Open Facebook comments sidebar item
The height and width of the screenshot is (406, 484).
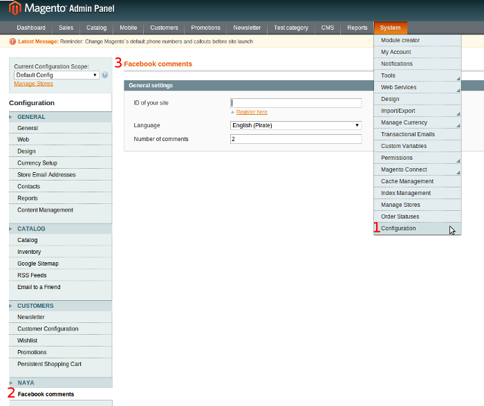click(x=61, y=394)
